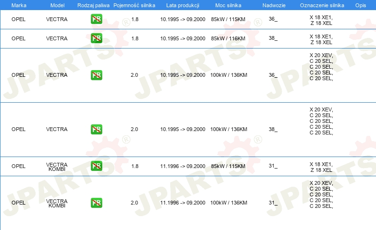Viewport: 376px width, 230px height.
Task: Click OPEL in the Vectra 2.0 36_ row
Action: tap(18, 75)
